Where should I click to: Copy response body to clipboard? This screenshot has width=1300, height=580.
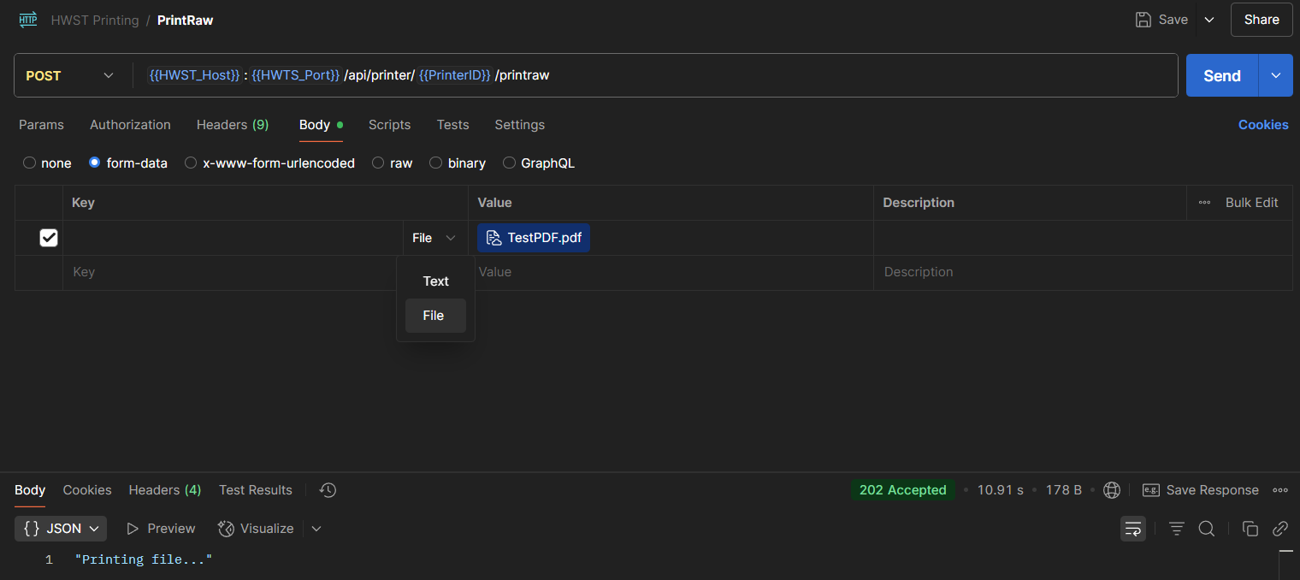coord(1250,529)
